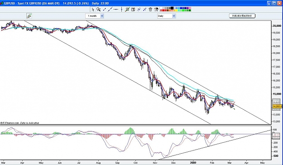Pick the black color swatch

[172, 8]
